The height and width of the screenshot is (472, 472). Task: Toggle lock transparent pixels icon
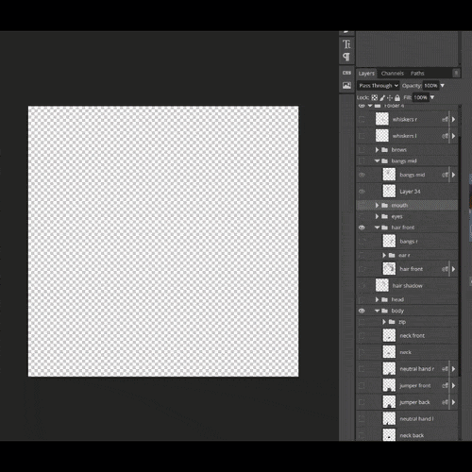tap(375, 97)
